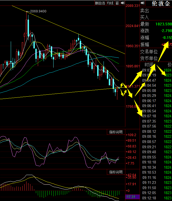Select the 09:05:08 tick row
The width and height of the screenshot is (172, 201).
[x=157, y=91]
